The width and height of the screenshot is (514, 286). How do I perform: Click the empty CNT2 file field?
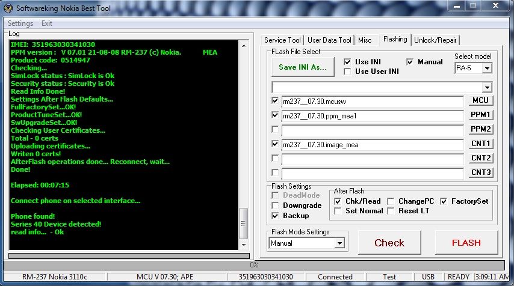373,159
